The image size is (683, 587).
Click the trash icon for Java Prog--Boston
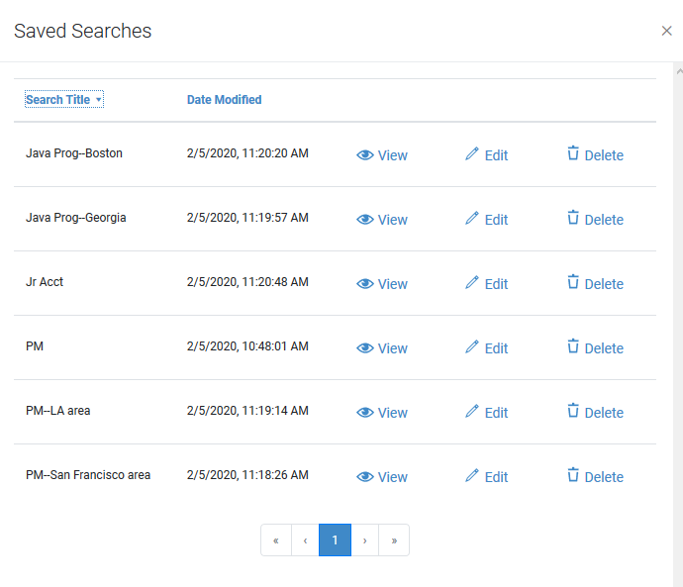pyautogui.click(x=573, y=153)
